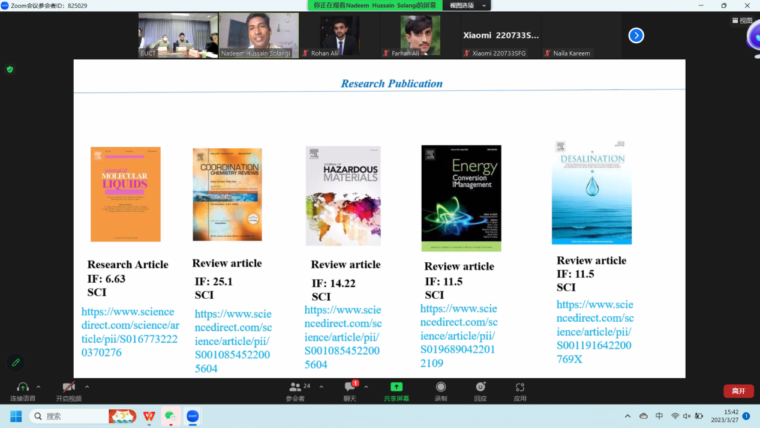Viewport: 760px width, 428px height.
Task: Click the Coordination Chemistry Reviews cover
Action: [227, 194]
